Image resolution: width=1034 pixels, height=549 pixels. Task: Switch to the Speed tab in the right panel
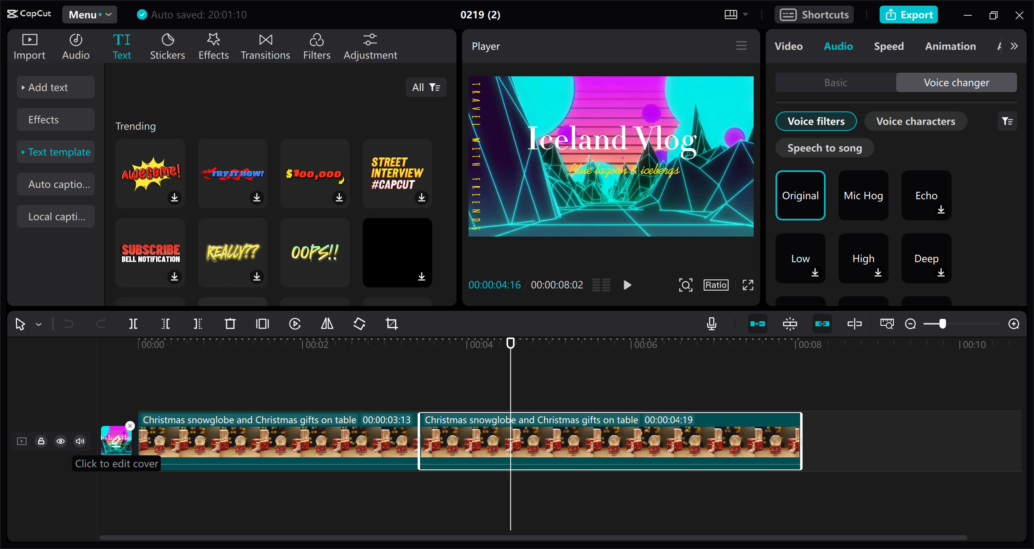(x=888, y=46)
